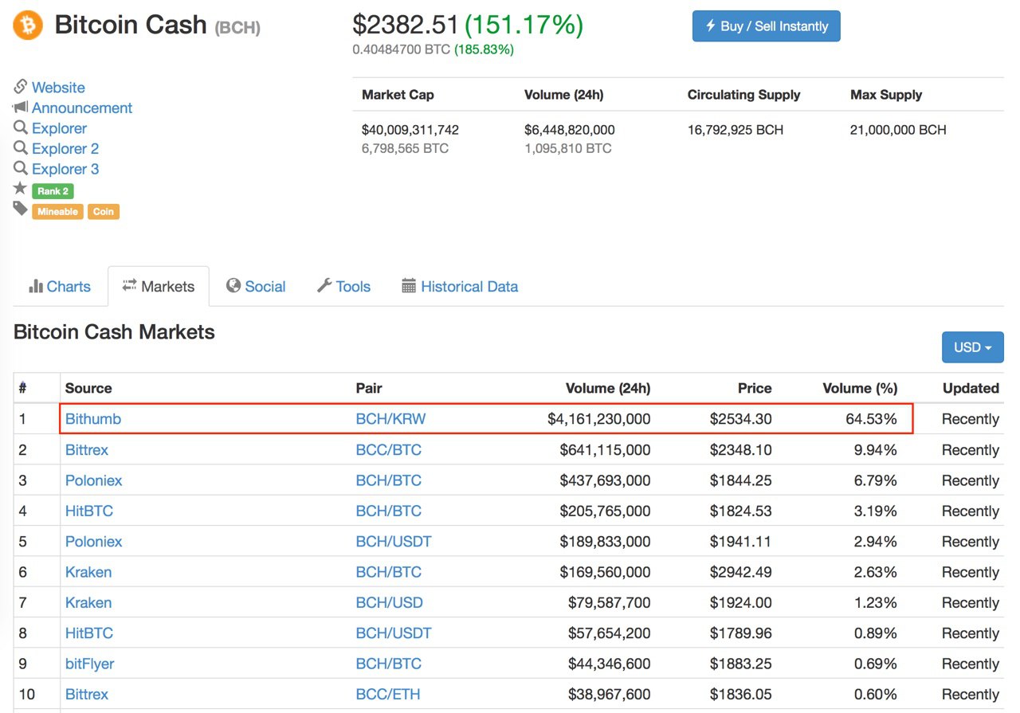This screenshot has width=1020, height=713.
Task: Open the BCH/BTC pair link for Poloniex
Action: click(389, 480)
